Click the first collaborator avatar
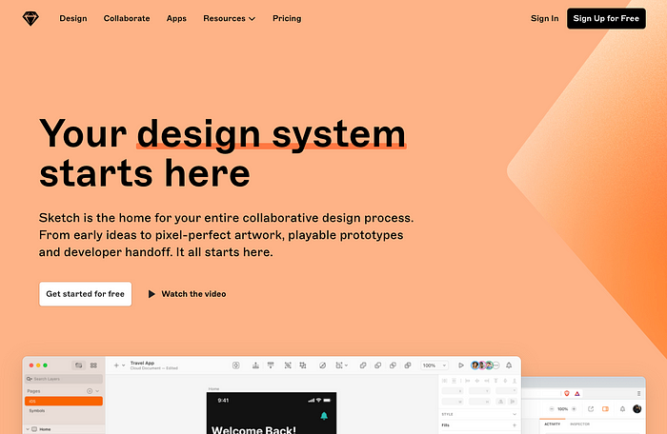 (x=475, y=365)
